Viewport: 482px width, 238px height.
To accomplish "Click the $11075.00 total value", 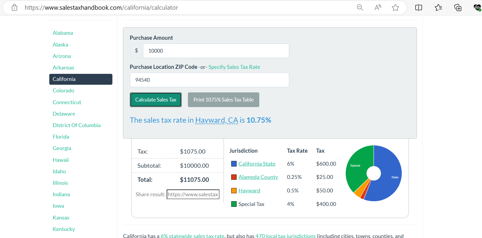I will click(194, 180).
